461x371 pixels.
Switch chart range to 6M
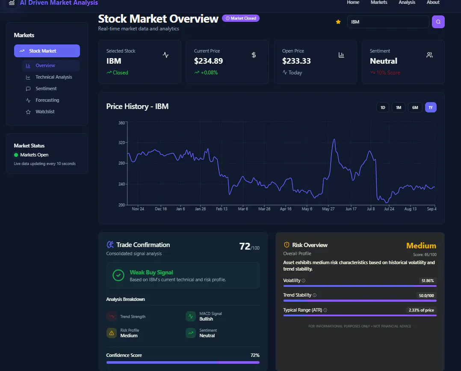[415, 108]
